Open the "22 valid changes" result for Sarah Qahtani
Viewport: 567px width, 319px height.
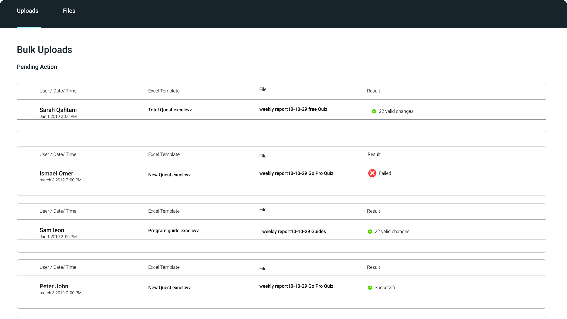(x=396, y=111)
